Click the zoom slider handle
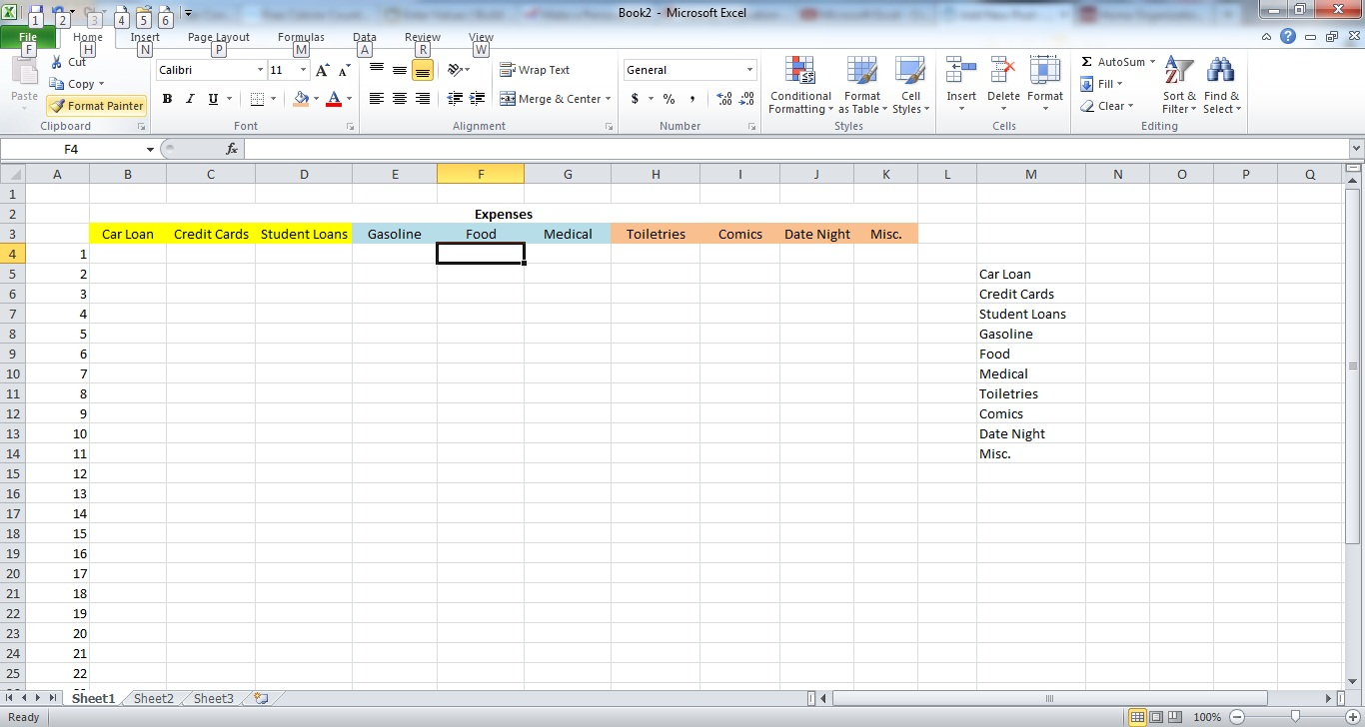 coord(1295,717)
